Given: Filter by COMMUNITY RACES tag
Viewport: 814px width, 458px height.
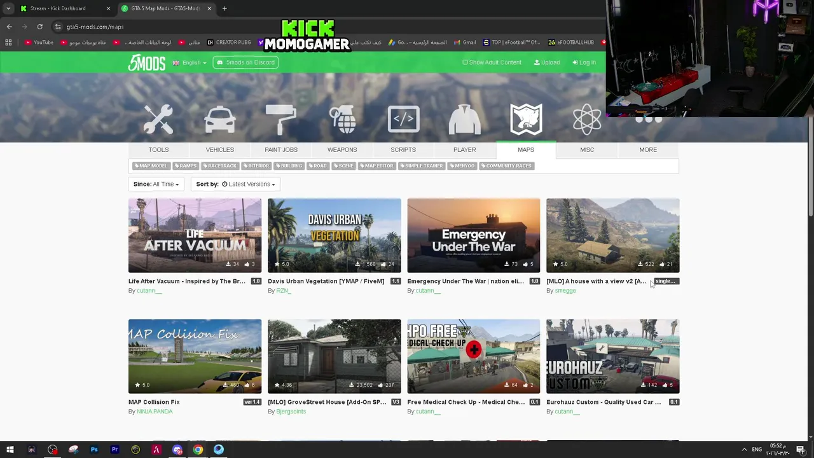Looking at the screenshot, I should 506,166.
